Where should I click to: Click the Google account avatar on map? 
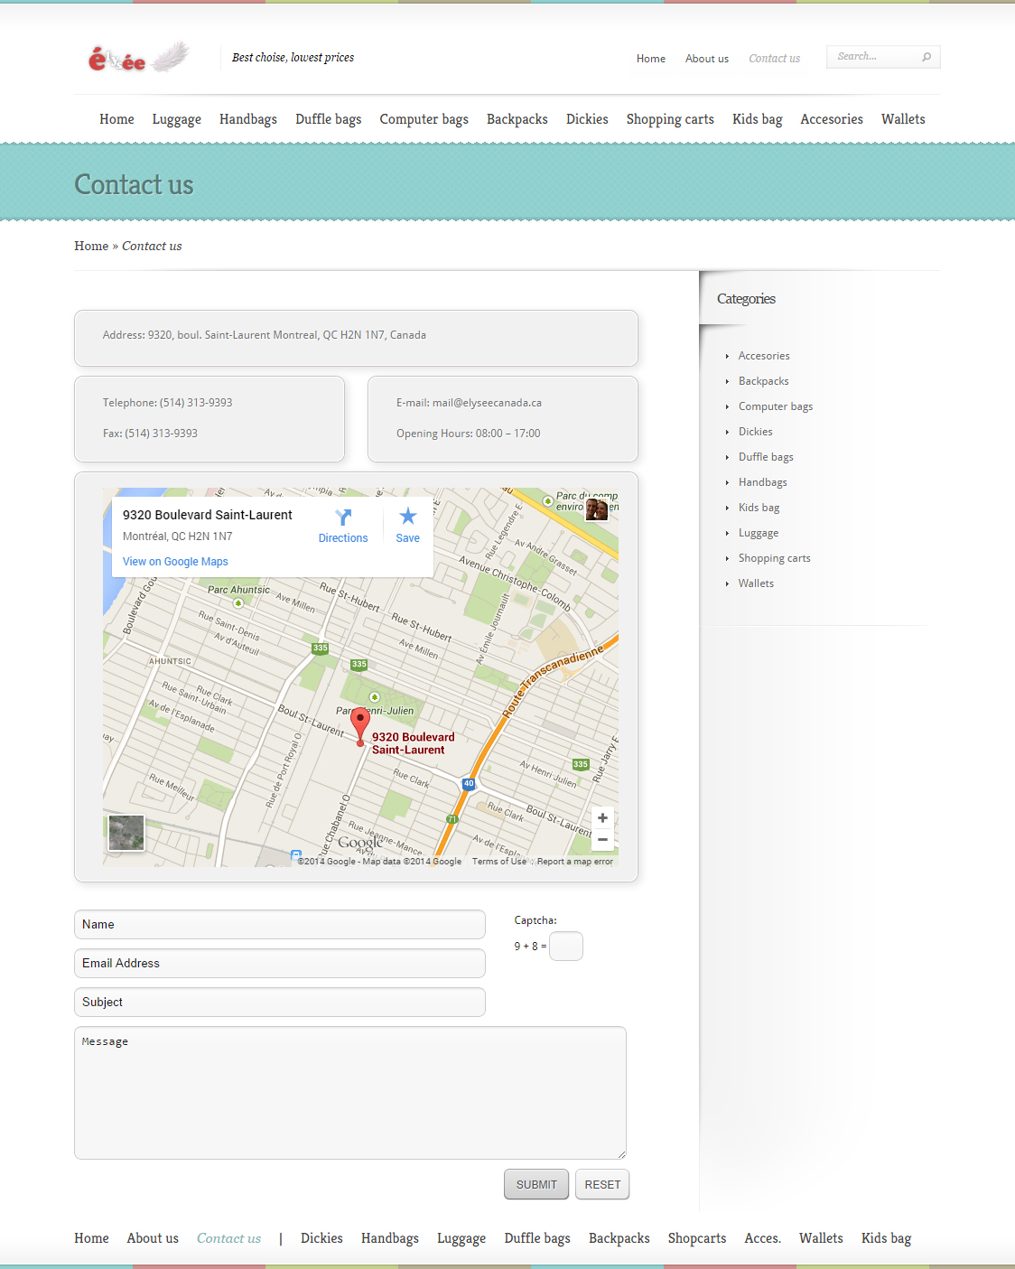tap(597, 509)
